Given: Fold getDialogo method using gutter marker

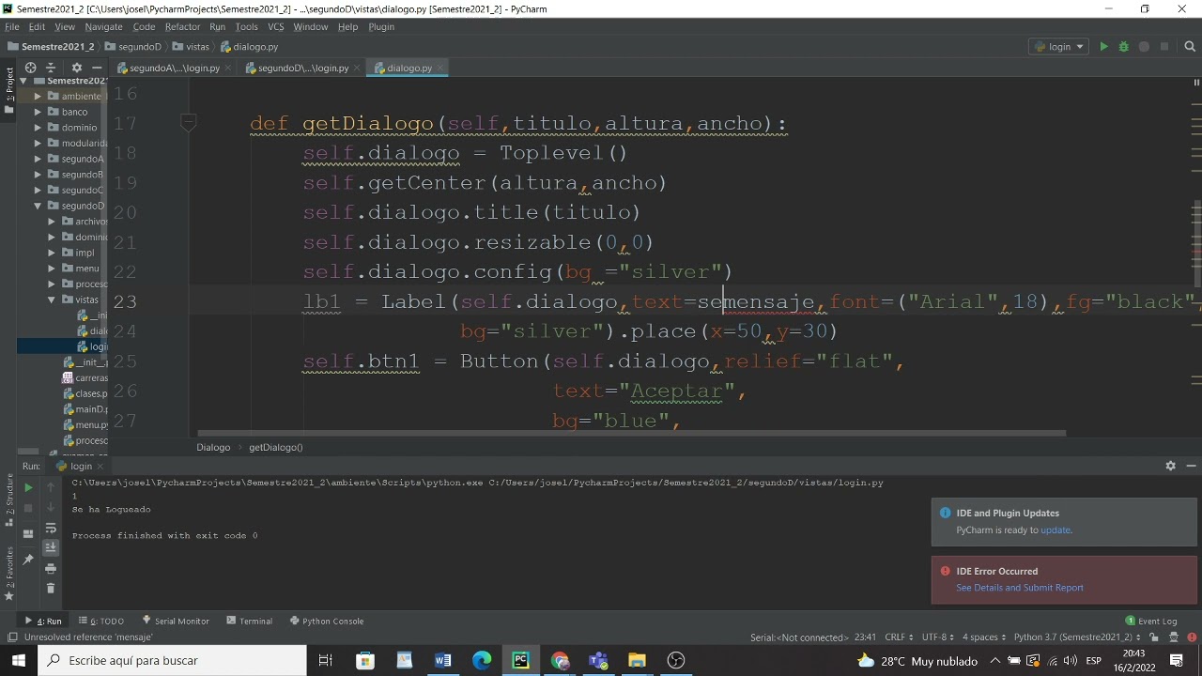Looking at the screenshot, I should [188, 123].
